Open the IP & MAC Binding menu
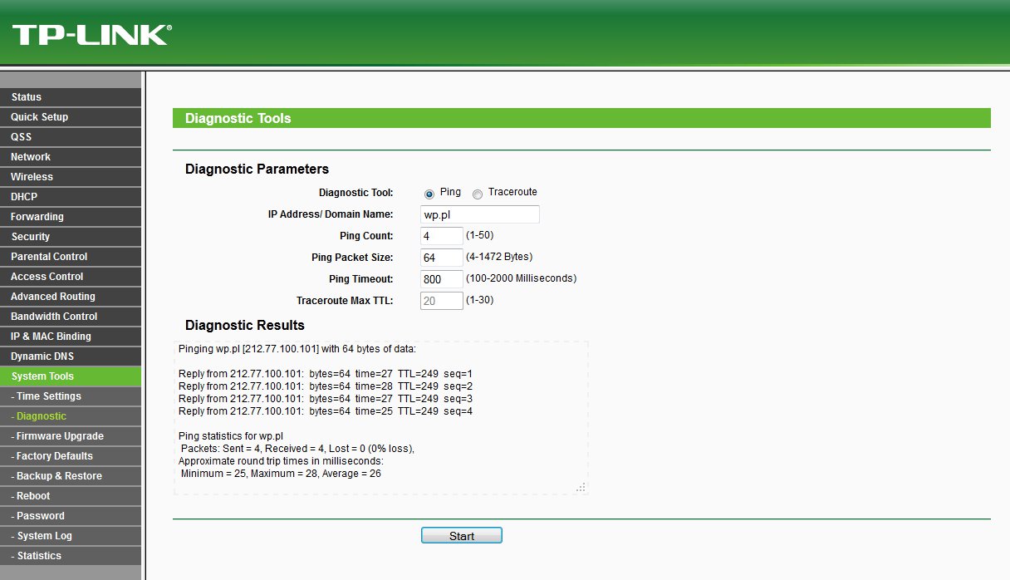 71,337
